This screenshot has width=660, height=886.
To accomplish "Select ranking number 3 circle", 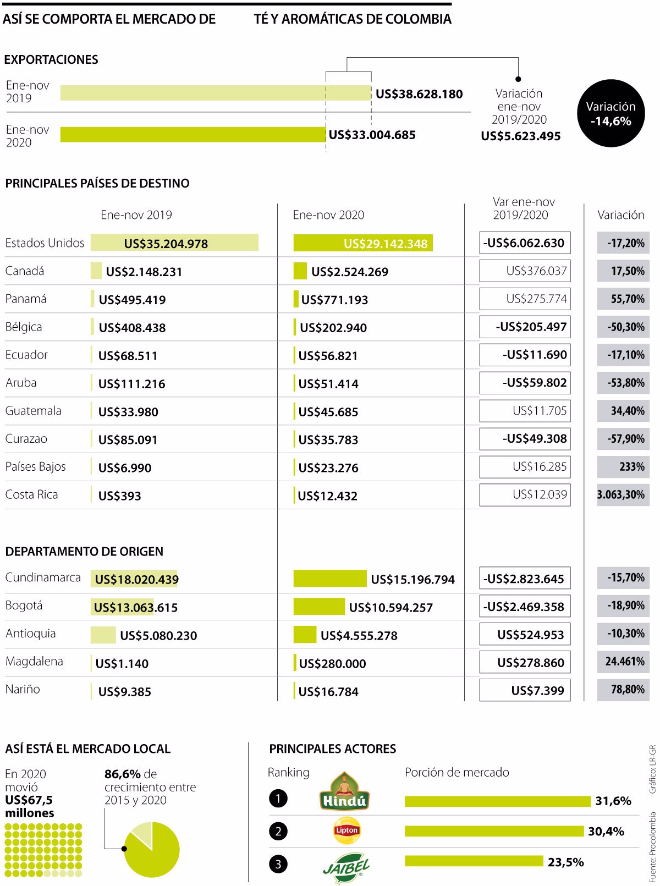I will pos(278,864).
